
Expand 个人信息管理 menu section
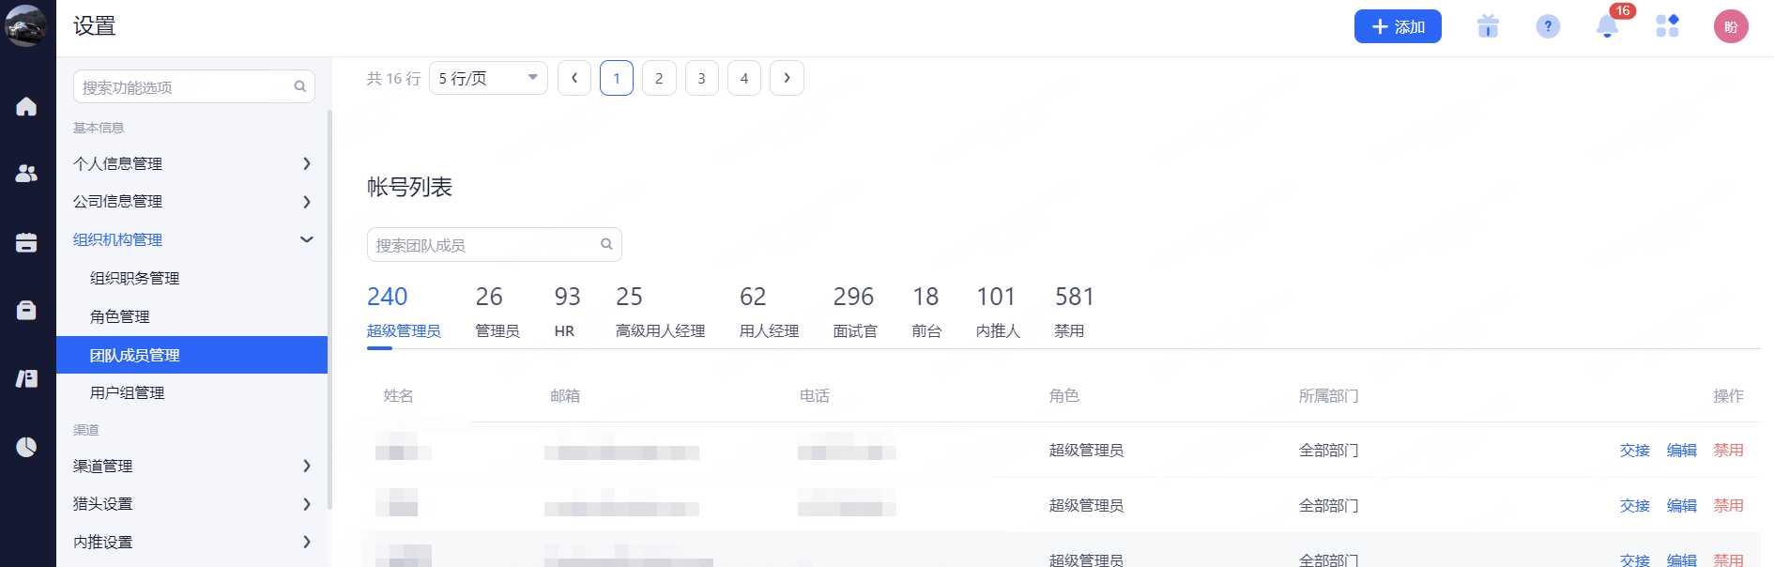click(x=192, y=163)
